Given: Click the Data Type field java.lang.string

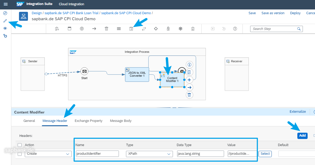Looking at the screenshot, I should point(201,154).
